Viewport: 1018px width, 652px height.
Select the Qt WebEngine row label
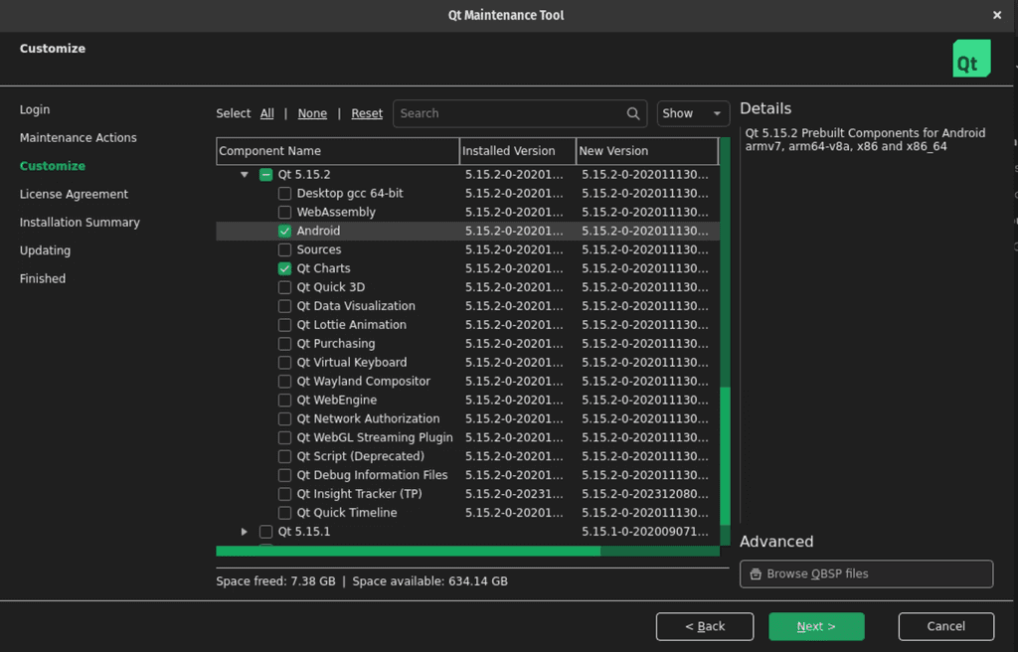(x=336, y=401)
